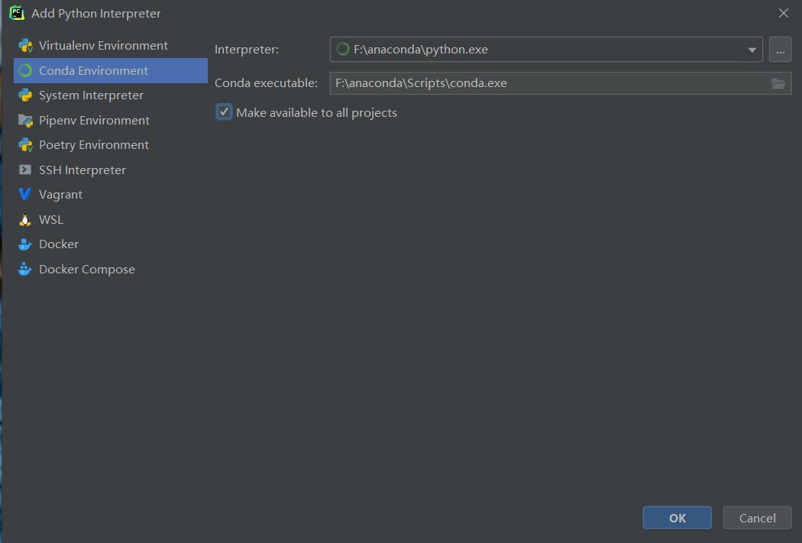Select WSL option
This screenshot has width=802, height=543.
[x=111, y=219]
